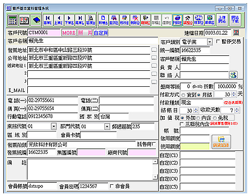Screen dimensions: 252x196
Task: Select the 貨到 payment radio button
Action: tap(184, 95)
